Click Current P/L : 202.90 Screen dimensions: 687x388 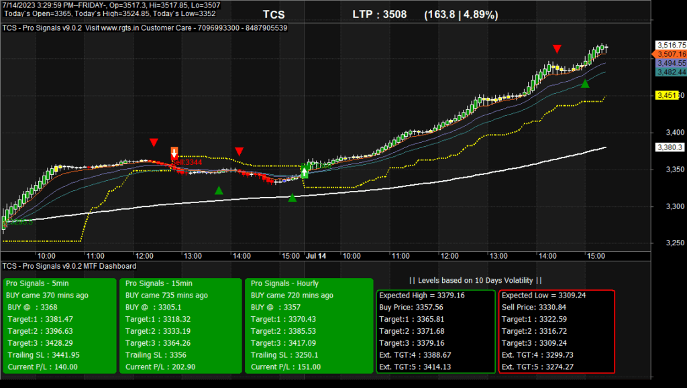point(160,367)
